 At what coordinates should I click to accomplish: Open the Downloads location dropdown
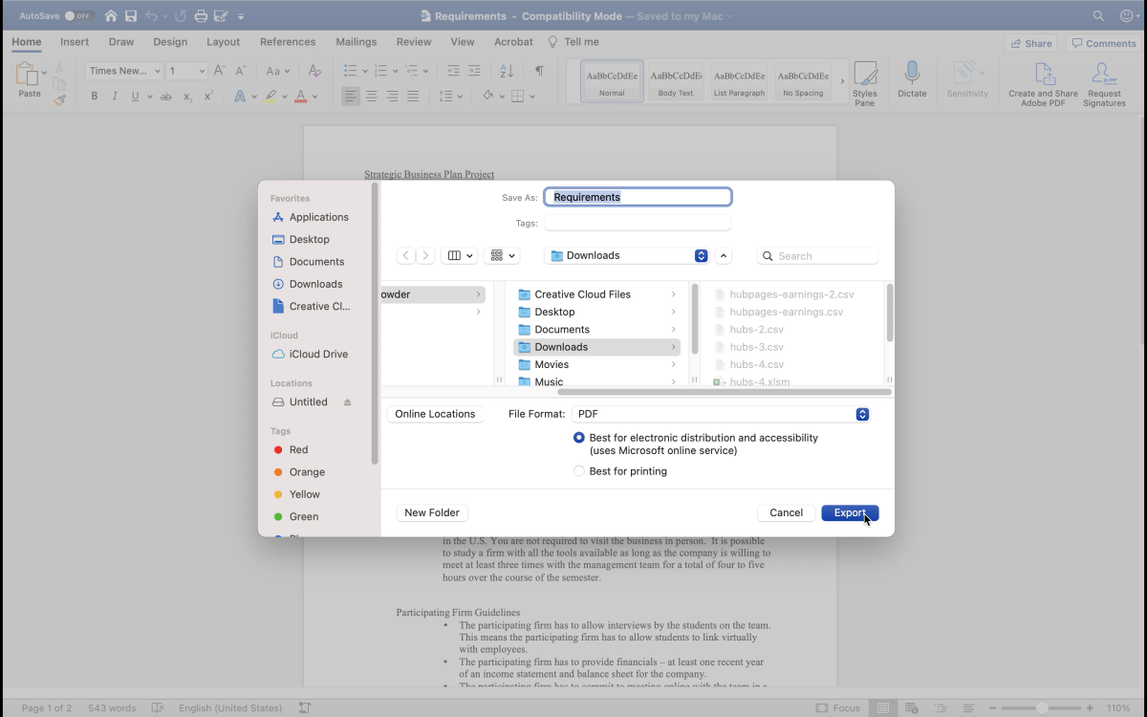tap(701, 255)
